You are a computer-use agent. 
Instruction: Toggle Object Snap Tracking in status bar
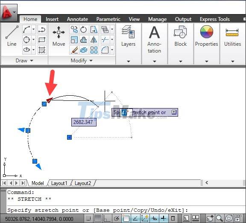pos(135,218)
